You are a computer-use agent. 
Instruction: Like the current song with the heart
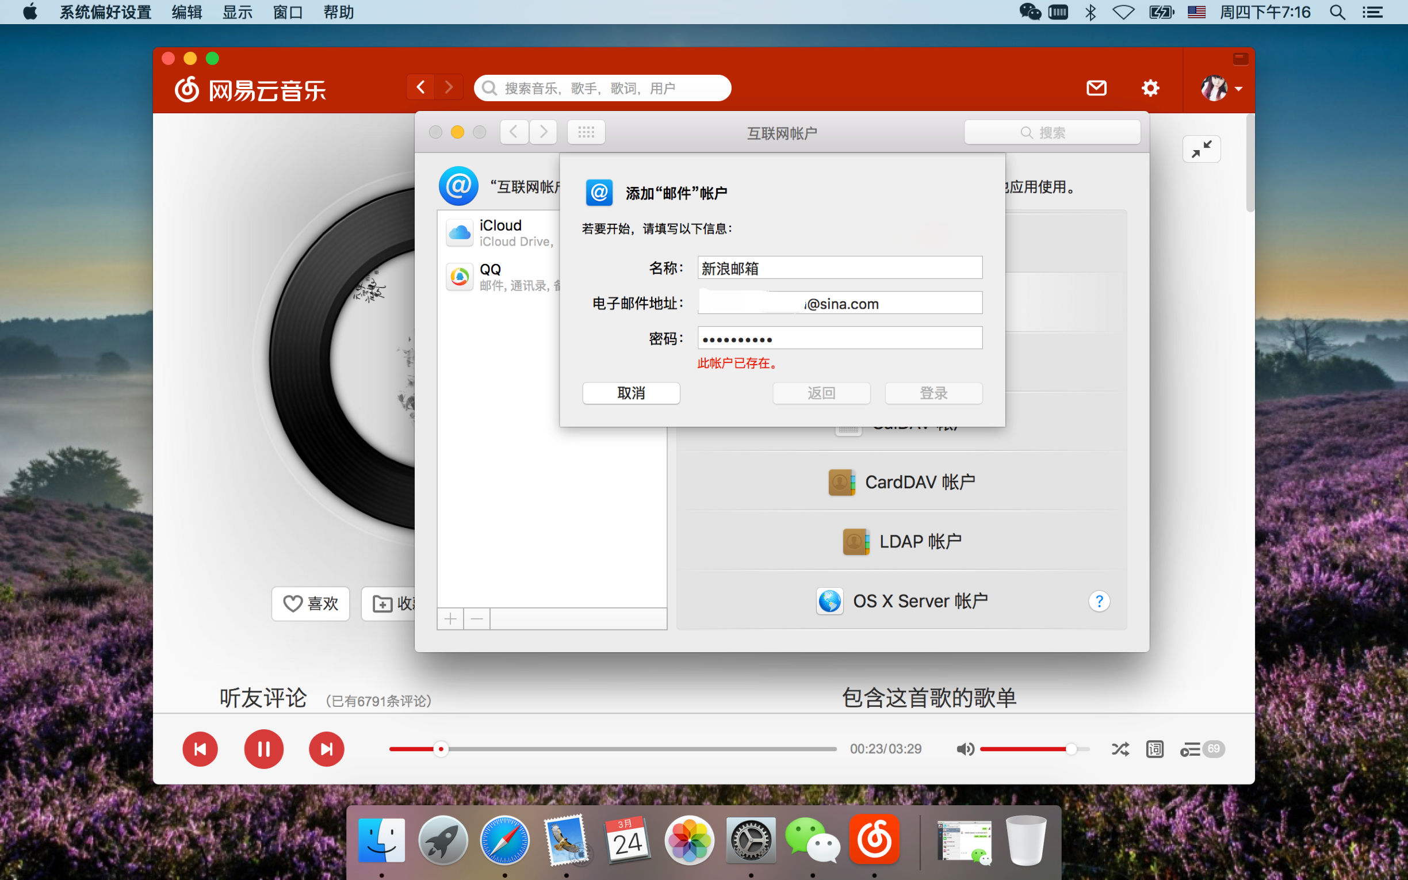tap(310, 604)
